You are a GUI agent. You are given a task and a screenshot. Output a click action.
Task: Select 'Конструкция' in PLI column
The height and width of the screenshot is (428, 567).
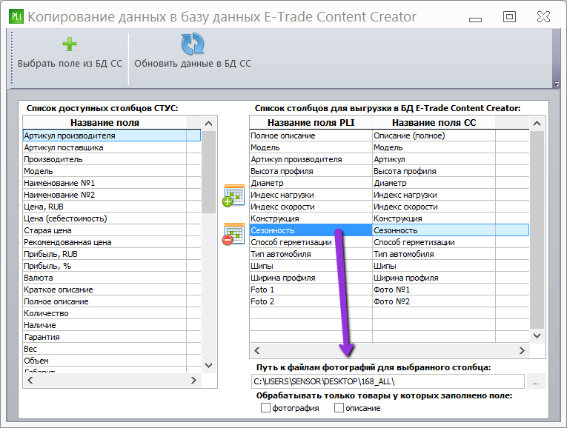[311, 218]
